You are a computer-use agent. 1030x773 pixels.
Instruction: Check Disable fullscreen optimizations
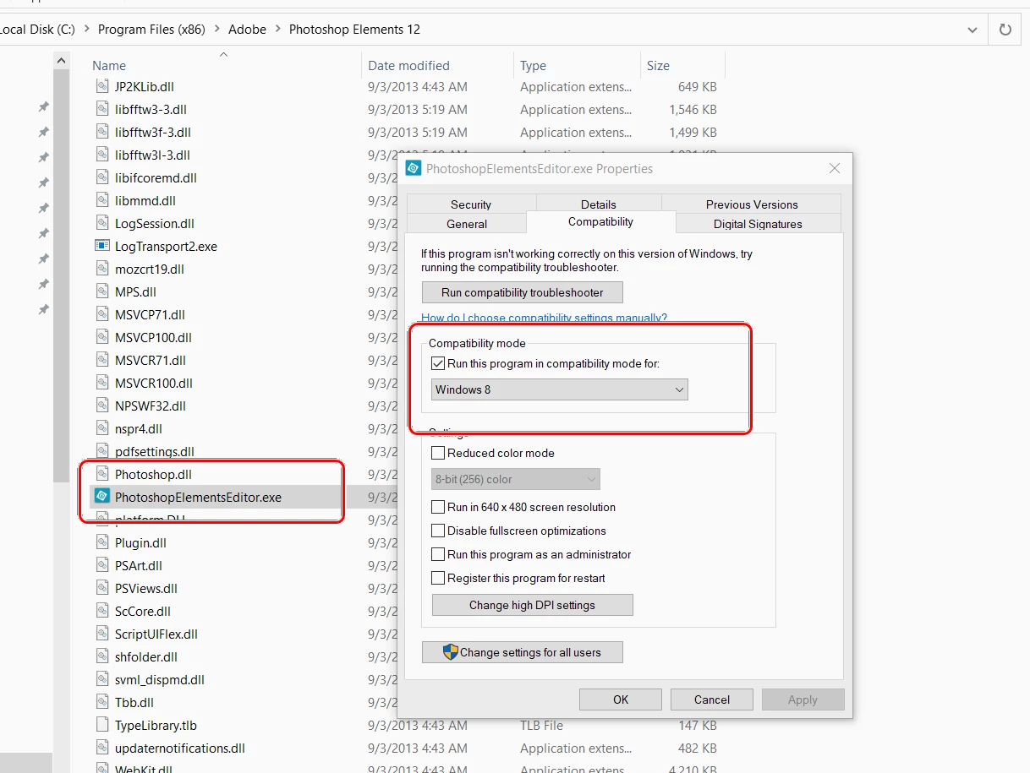point(438,531)
